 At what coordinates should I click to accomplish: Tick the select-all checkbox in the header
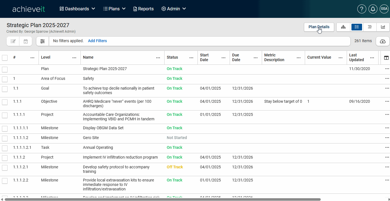[x=5, y=58]
